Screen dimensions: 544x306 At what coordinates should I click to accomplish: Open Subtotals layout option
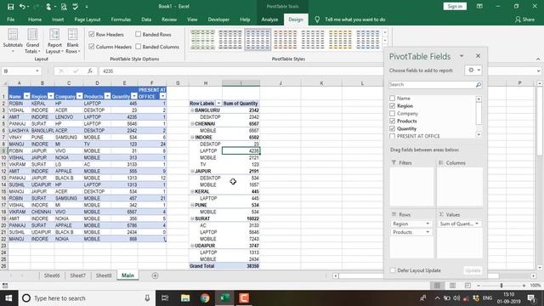click(13, 41)
